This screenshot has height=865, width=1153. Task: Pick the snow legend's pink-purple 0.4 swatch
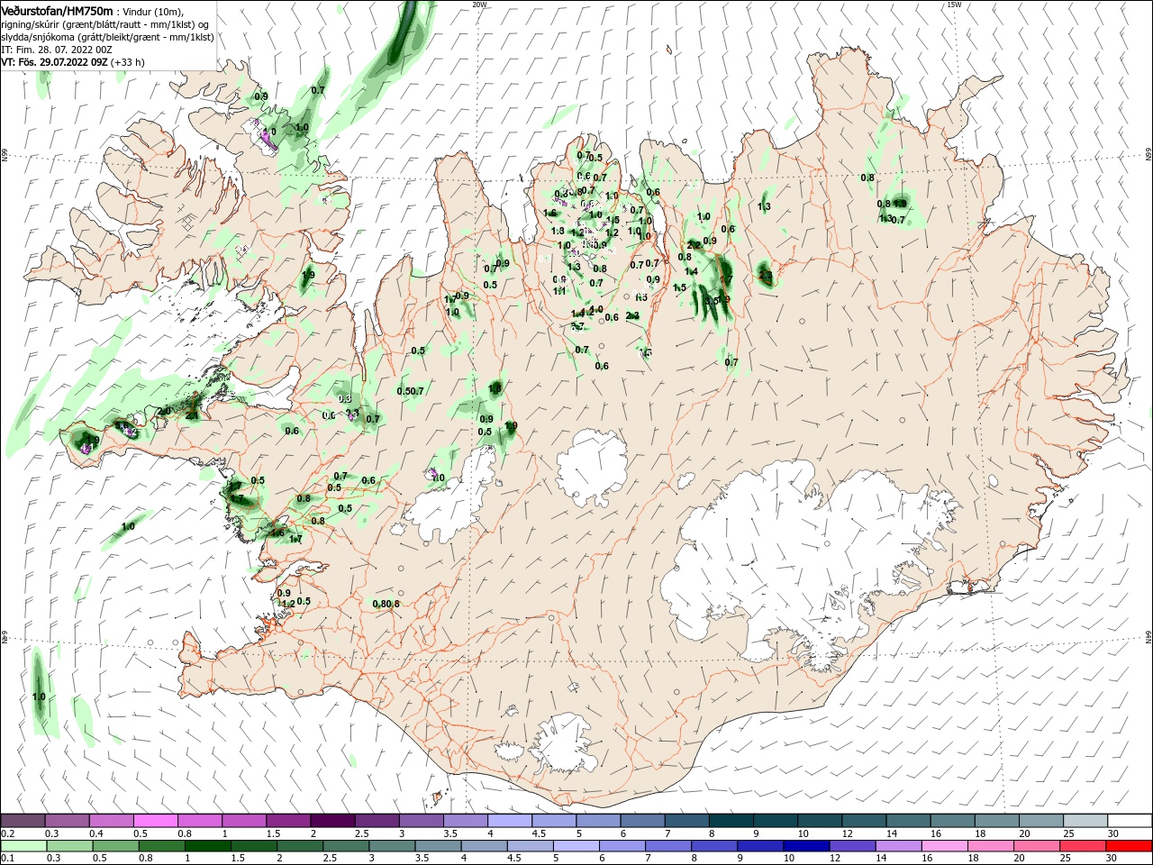pos(111,821)
